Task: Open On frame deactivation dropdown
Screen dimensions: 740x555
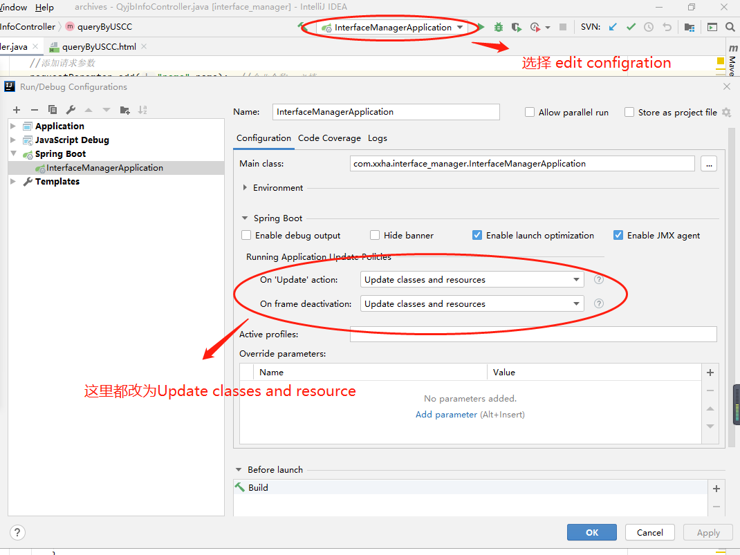Action: pos(472,303)
